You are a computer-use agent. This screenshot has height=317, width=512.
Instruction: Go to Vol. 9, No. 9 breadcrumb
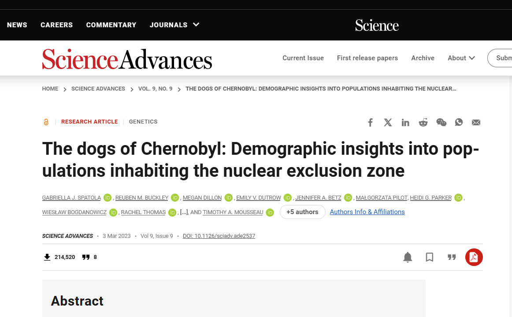click(155, 89)
